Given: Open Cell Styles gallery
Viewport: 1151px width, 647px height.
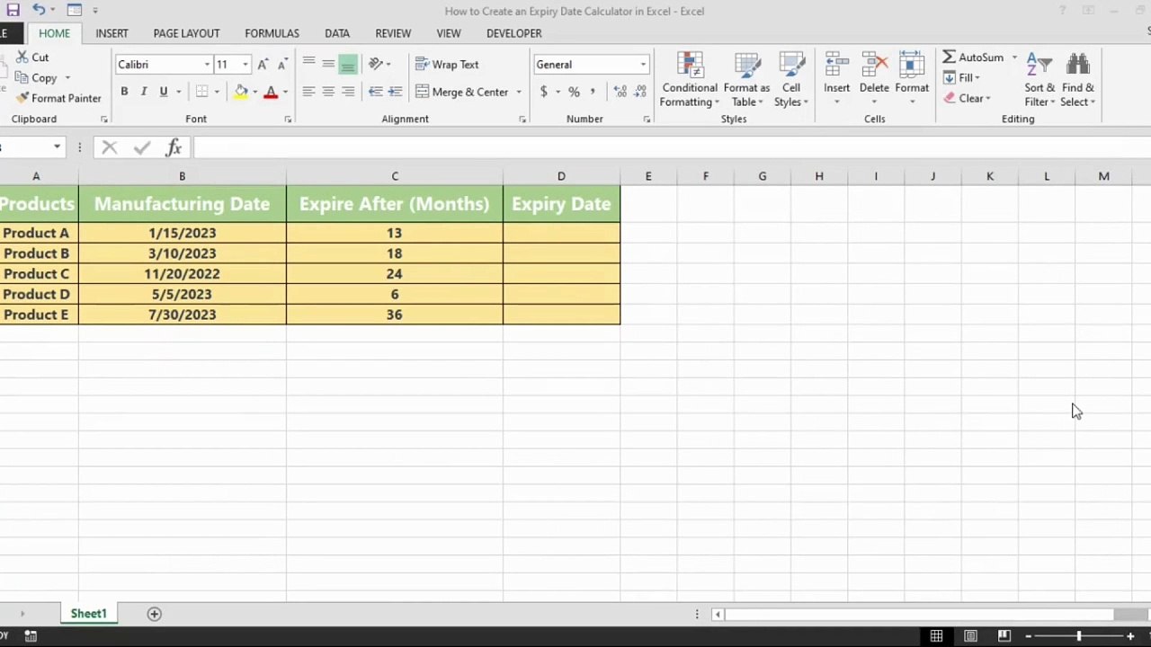Looking at the screenshot, I should click(791, 80).
